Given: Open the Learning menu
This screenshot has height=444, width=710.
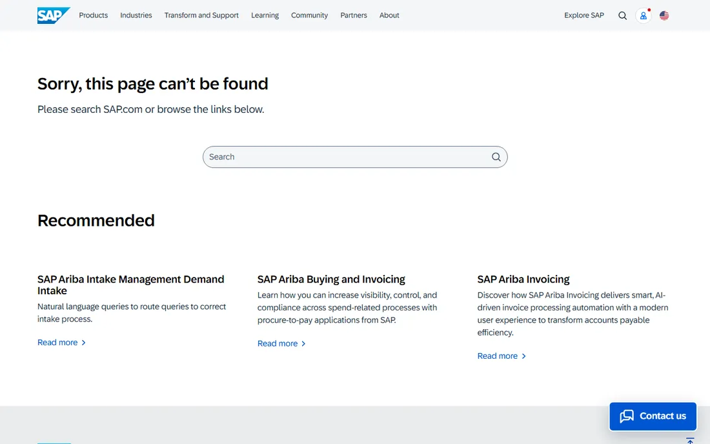Looking at the screenshot, I should point(265,15).
